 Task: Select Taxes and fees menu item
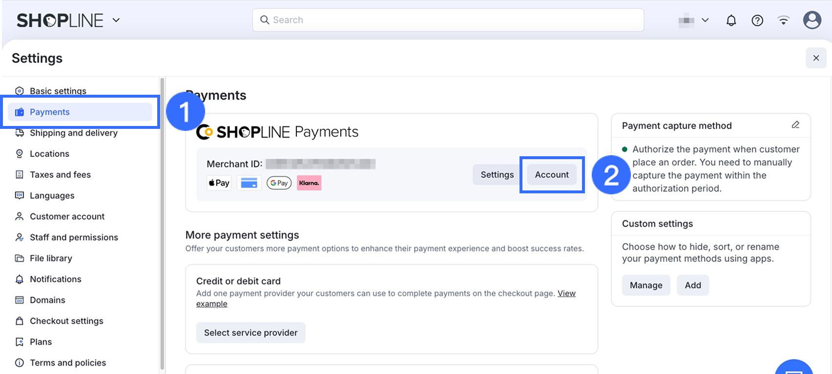tap(60, 175)
